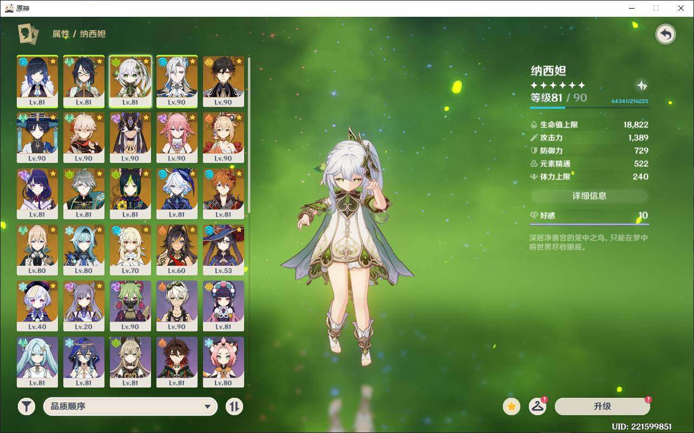
Task: Pick the Wanderer portrait with large hat
Action: coord(37,137)
